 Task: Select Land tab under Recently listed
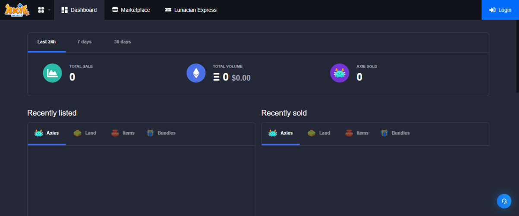click(85, 133)
